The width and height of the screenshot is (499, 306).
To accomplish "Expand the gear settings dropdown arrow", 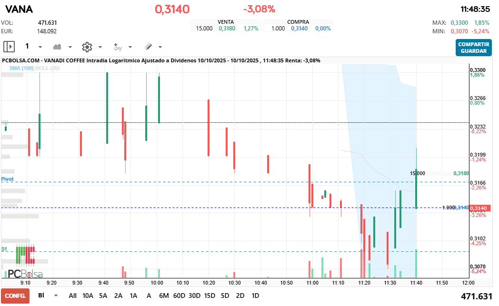I will click(100, 47).
